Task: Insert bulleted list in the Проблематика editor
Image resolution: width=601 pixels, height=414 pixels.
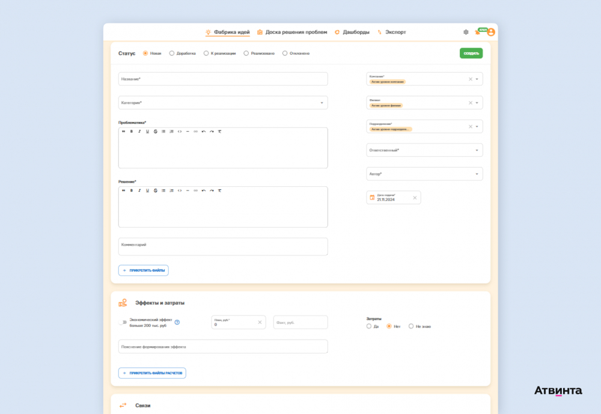Action: coord(163,132)
